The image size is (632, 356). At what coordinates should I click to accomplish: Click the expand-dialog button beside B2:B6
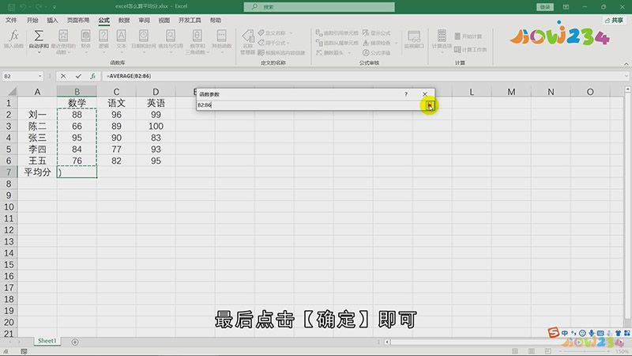(x=430, y=105)
